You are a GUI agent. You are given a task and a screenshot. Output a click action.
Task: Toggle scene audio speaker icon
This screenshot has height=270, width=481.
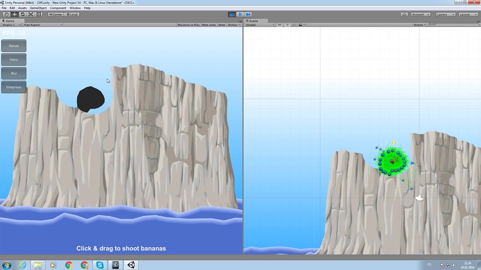click(x=294, y=25)
